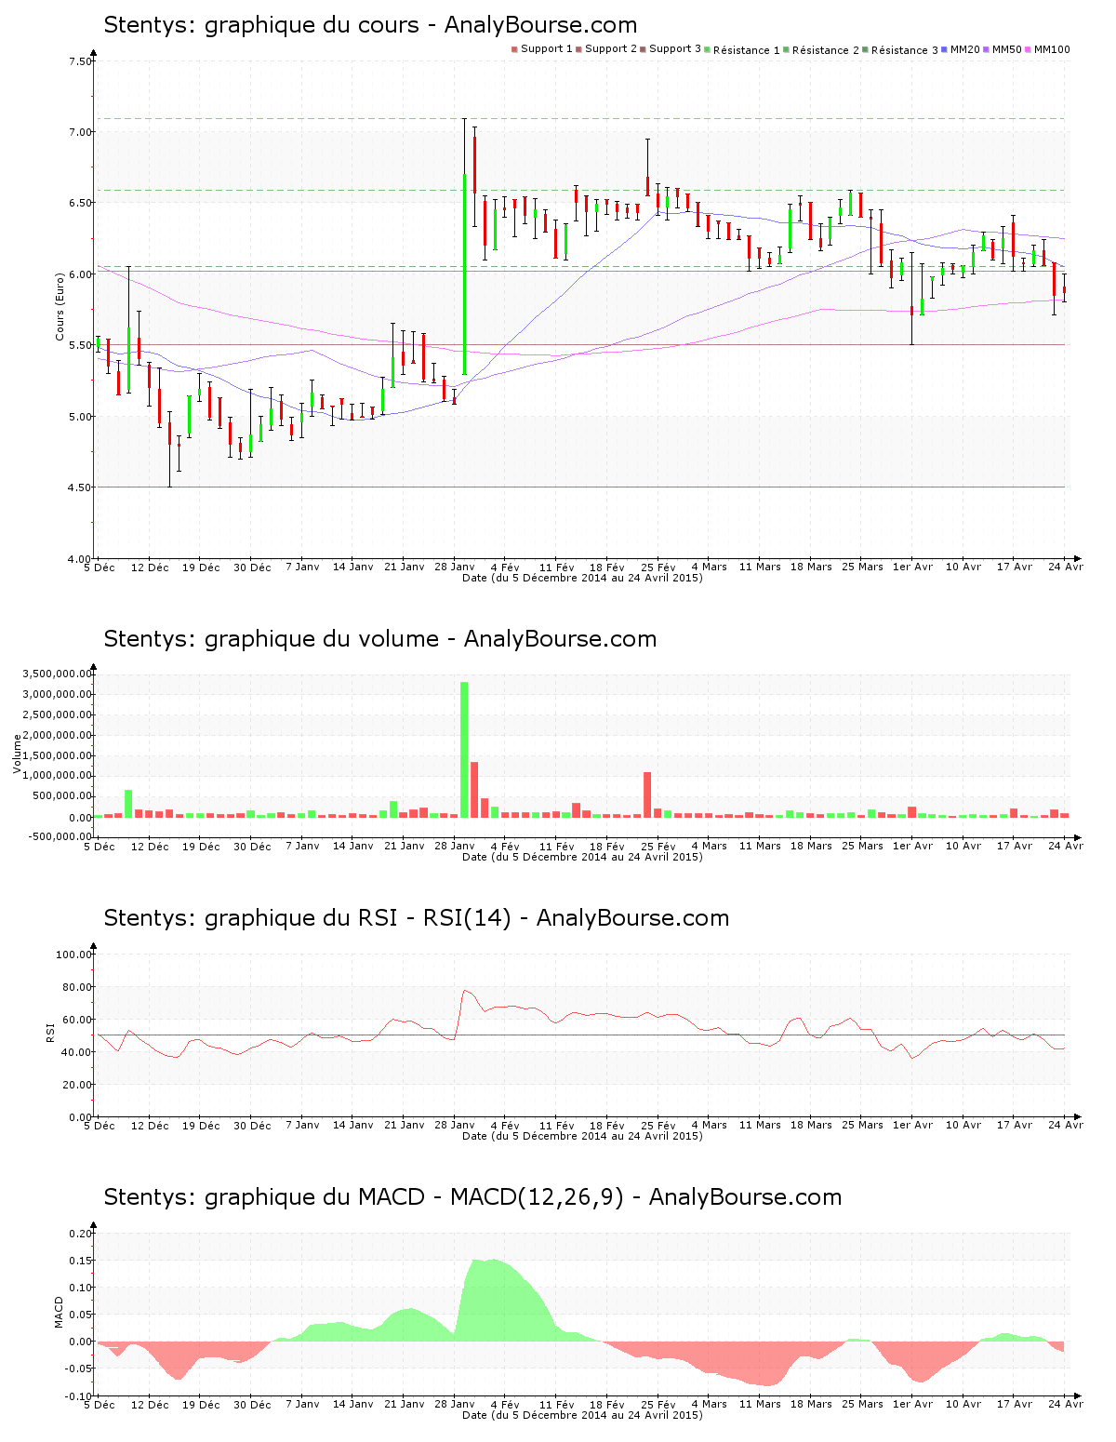Click '1er Avr' date label under price chart
This screenshot has width=1116, height=1442.
point(912,567)
